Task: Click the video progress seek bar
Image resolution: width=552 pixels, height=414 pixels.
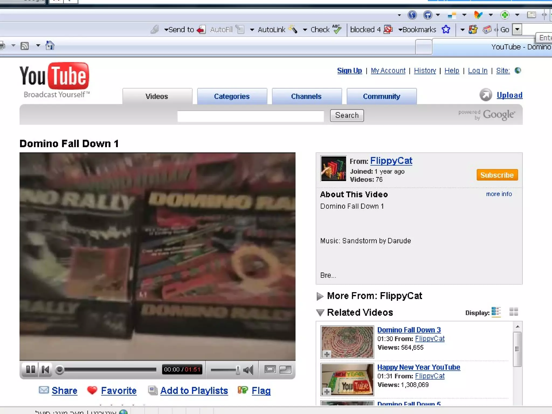Action: click(108, 370)
